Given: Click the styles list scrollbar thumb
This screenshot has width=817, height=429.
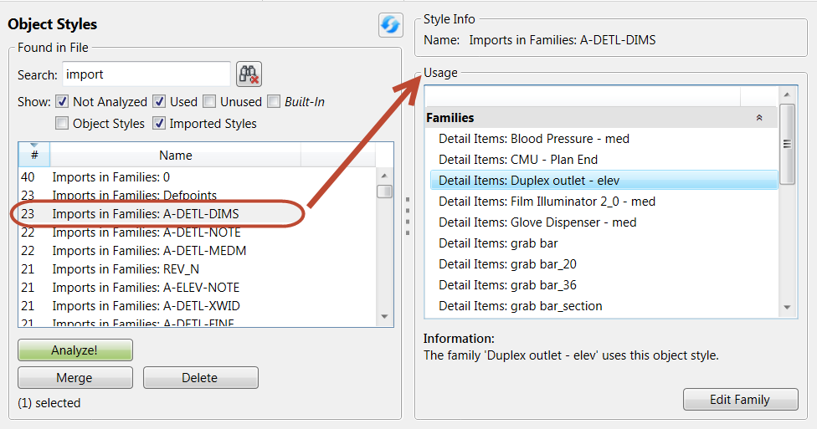Looking at the screenshot, I should 384,191.
